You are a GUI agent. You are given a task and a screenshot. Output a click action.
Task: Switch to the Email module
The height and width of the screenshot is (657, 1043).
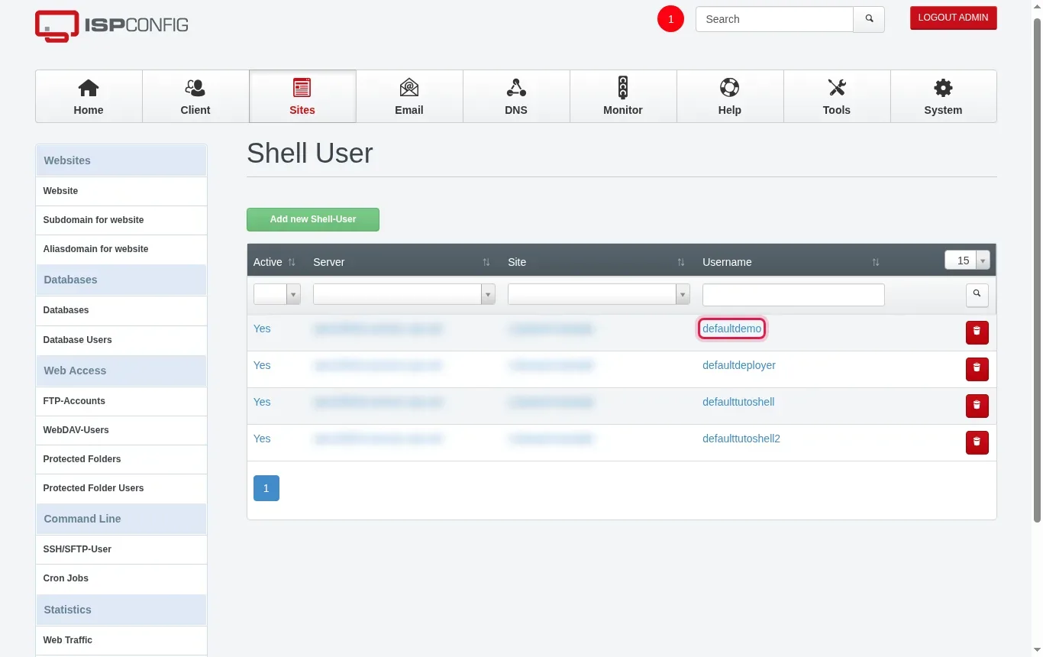[x=409, y=96]
